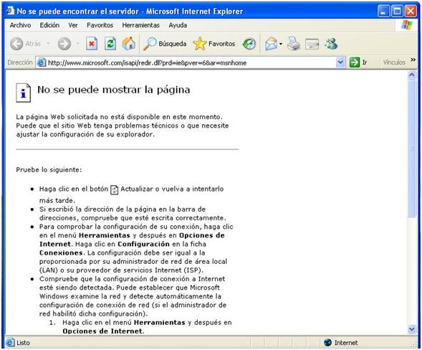Click the inline Actualizar refresh icon

pos(115,190)
